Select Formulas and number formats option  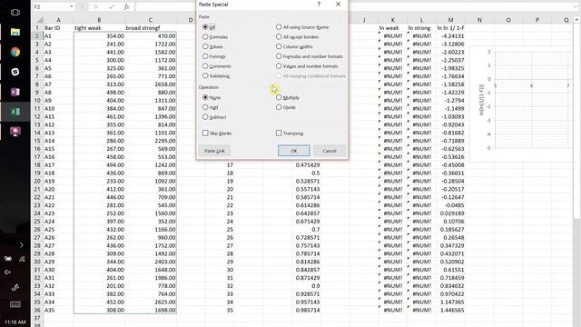tap(310, 56)
